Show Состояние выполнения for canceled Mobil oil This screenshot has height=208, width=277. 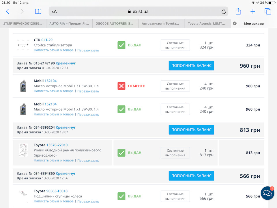pyautogui.click(x=175, y=86)
